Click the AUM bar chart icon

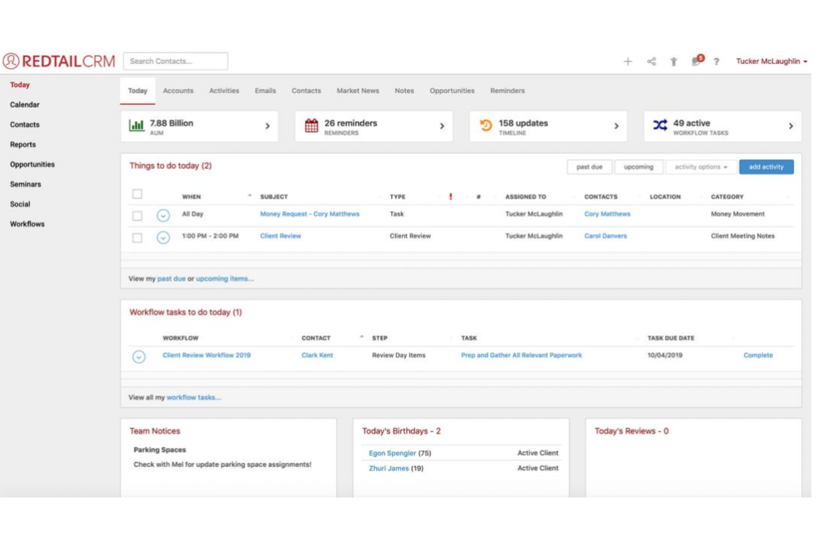click(x=137, y=126)
